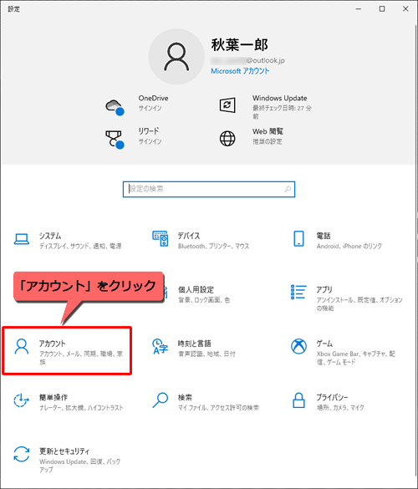Click the アプリ list icon
Viewport: 418px width, 489px height.
click(x=298, y=292)
